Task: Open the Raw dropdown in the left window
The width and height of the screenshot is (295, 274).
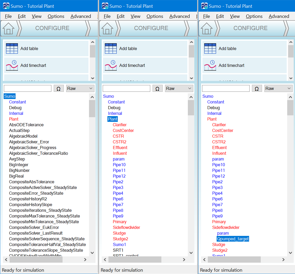Action: coord(80,88)
